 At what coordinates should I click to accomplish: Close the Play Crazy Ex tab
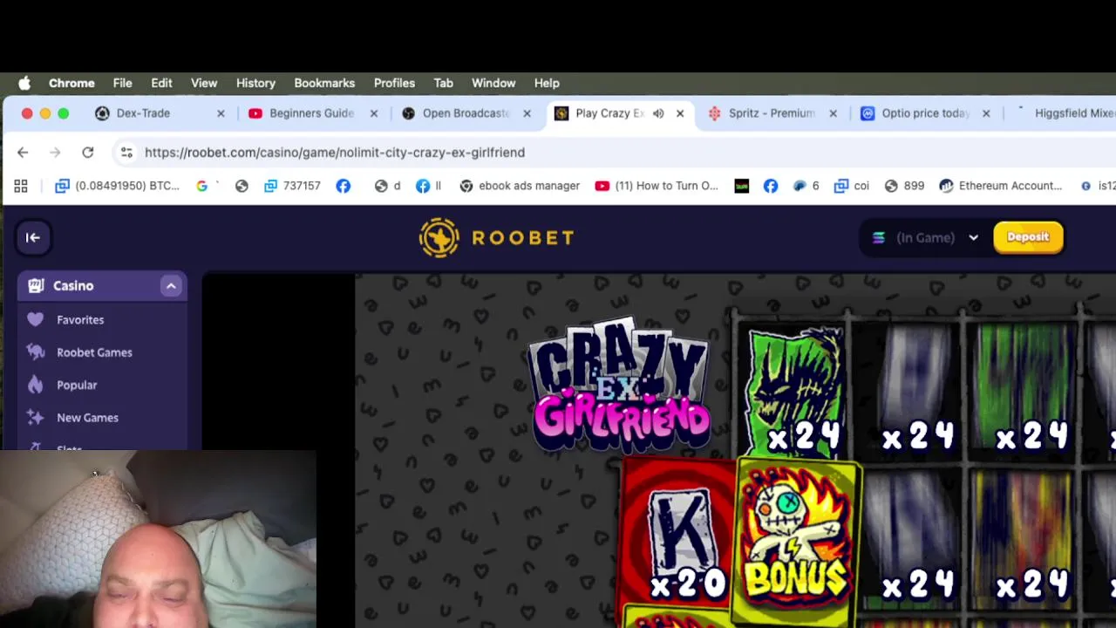point(680,113)
